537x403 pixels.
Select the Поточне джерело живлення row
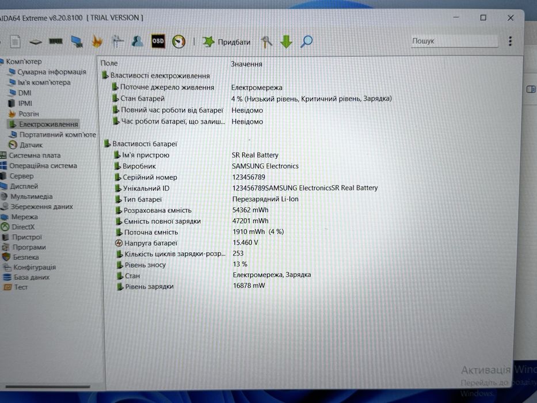pyautogui.click(x=198, y=88)
